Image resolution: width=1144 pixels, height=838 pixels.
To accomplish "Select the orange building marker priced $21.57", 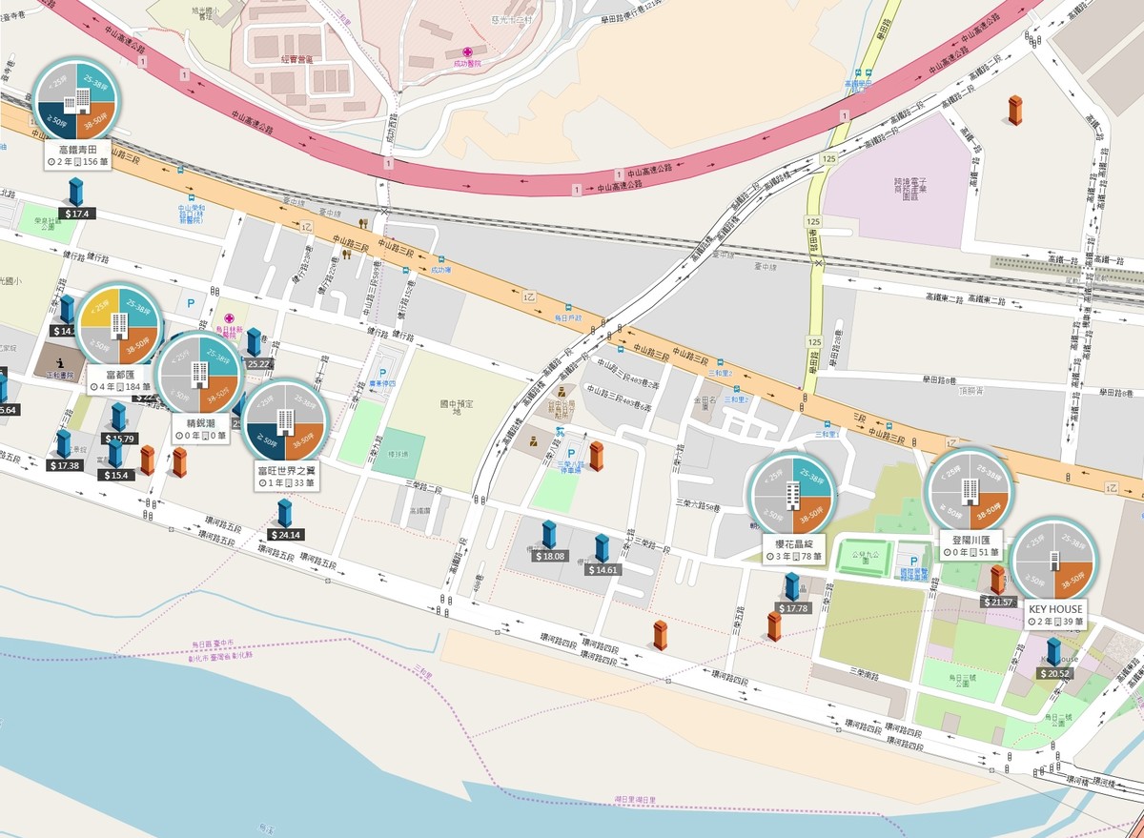I will click(x=997, y=580).
